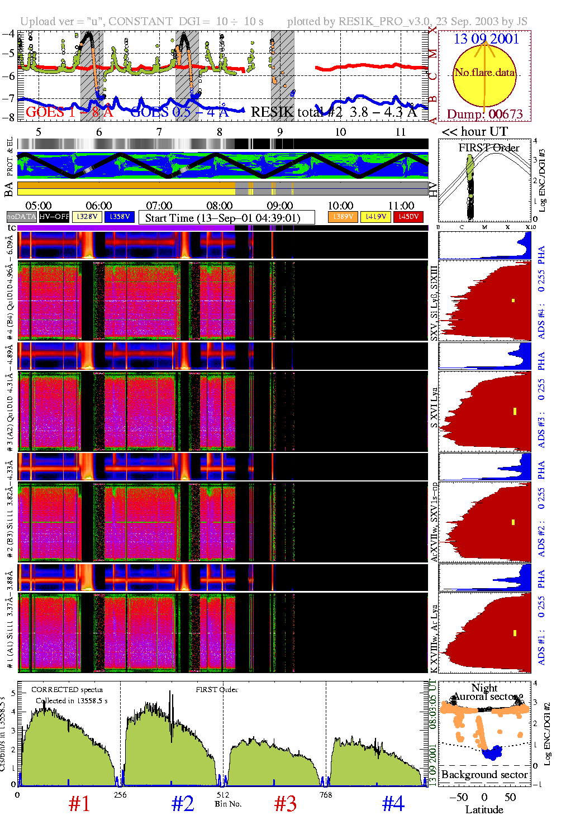
Task: Click the 13 09 2001 date label
Action: click(486, 39)
